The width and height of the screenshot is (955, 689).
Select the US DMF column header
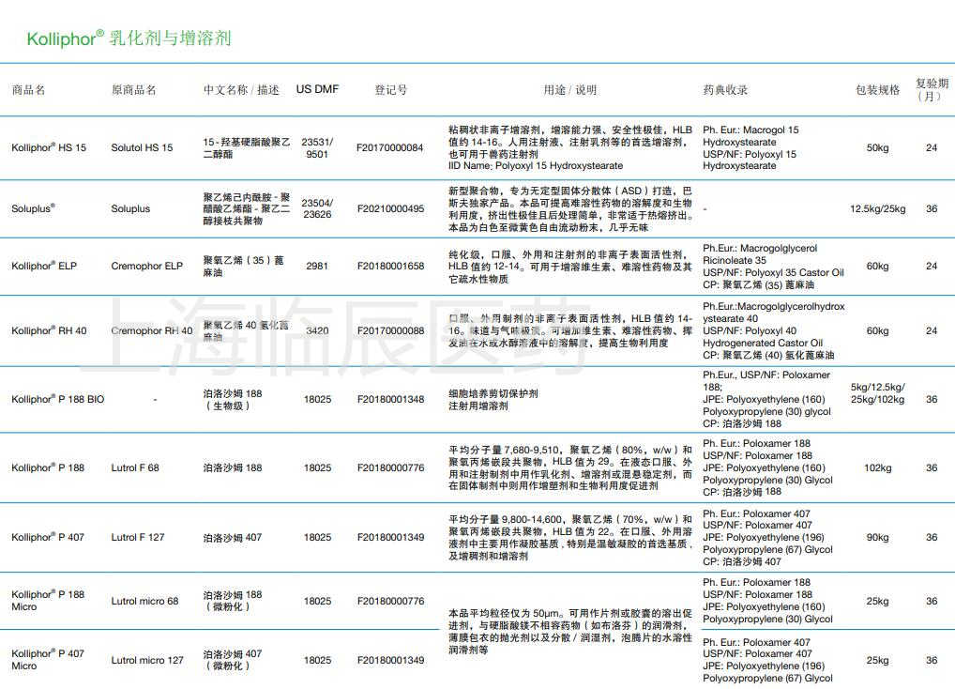point(317,89)
